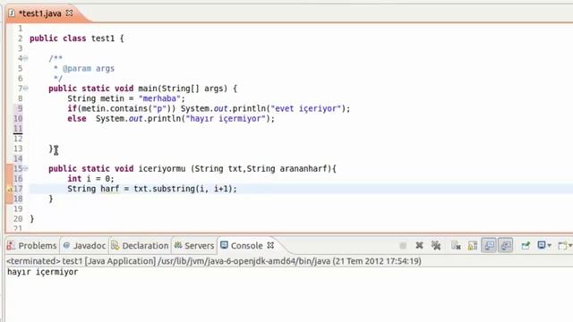The image size is (573, 322).
Task: Place the cursor on empty line 19
Action: [x=300, y=208]
